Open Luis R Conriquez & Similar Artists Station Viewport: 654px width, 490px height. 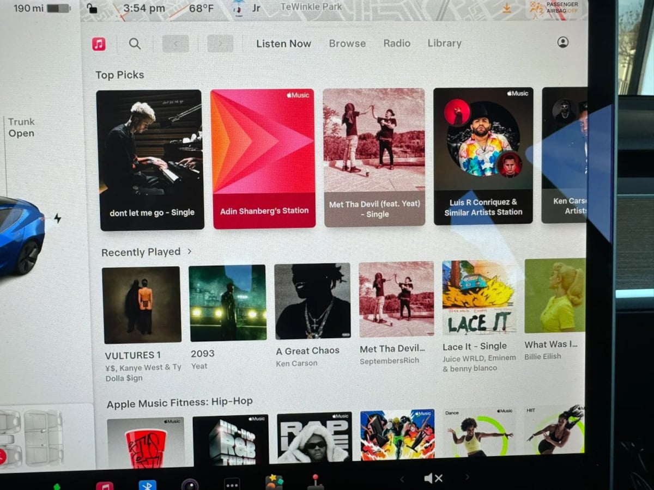coord(483,156)
